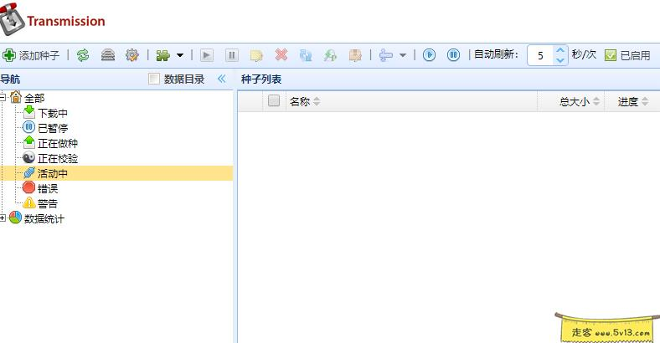Click the blue queue move arrow icon

[x=385, y=55]
